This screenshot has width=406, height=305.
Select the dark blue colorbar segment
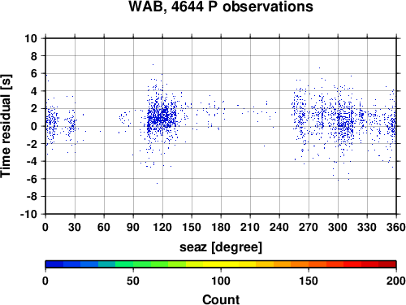point(54,264)
